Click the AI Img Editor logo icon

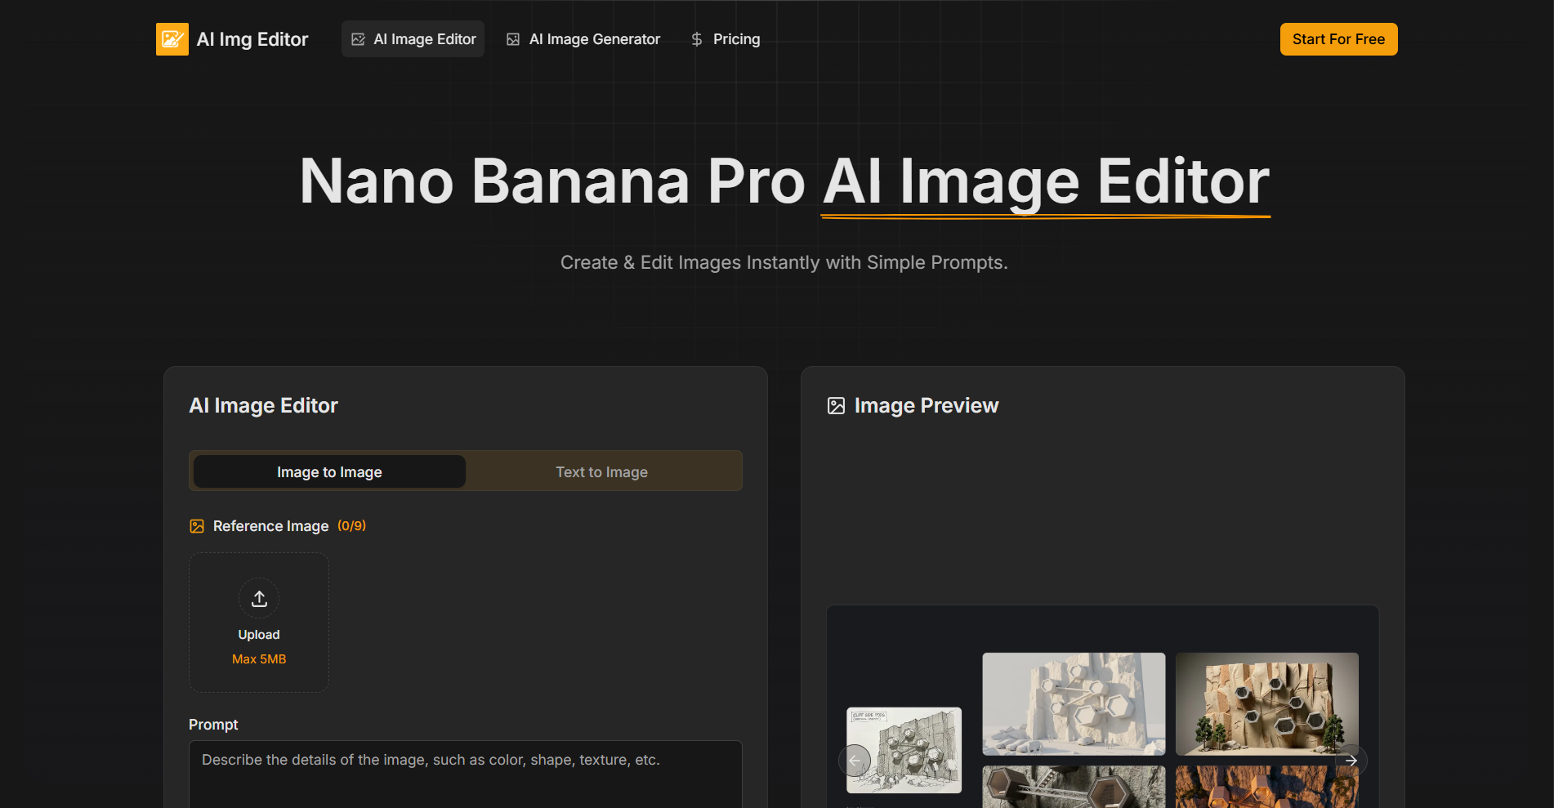coord(172,38)
